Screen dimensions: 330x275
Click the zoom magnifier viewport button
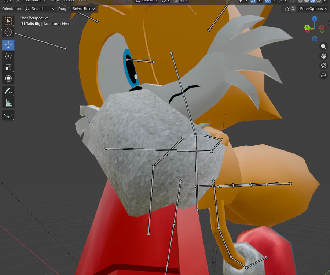tap(323, 46)
